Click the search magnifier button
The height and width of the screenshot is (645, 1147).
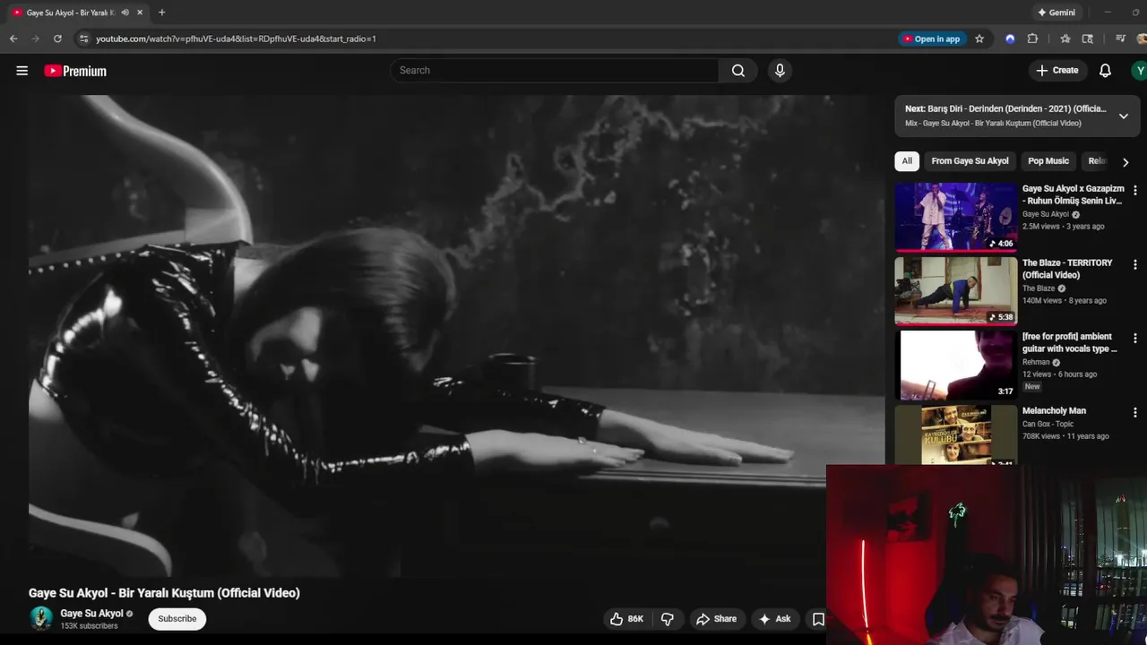(x=737, y=71)
